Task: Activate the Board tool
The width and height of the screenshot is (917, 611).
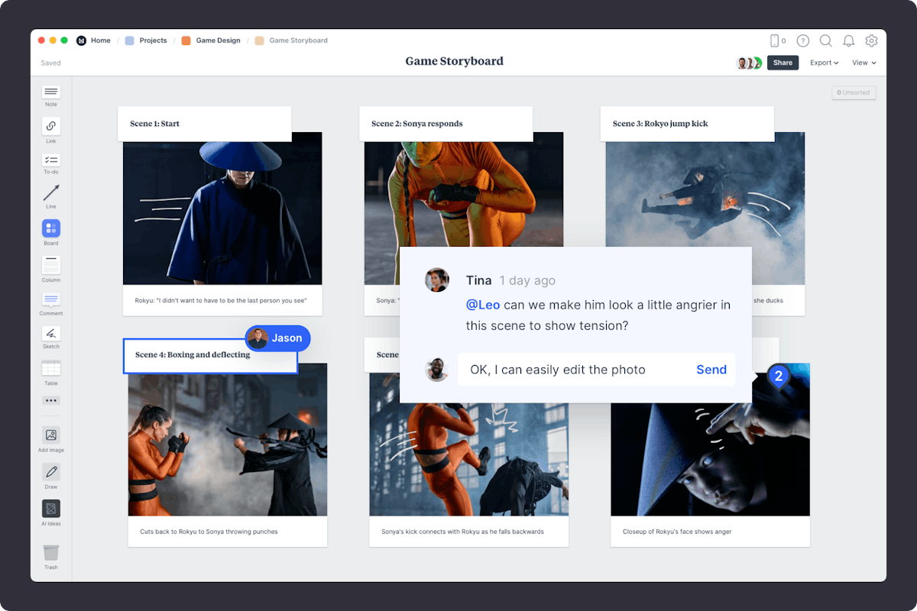Action: click(50, 230)
